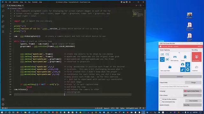Open editor More Actions ellipsis
204x114 pixels.
143,6
